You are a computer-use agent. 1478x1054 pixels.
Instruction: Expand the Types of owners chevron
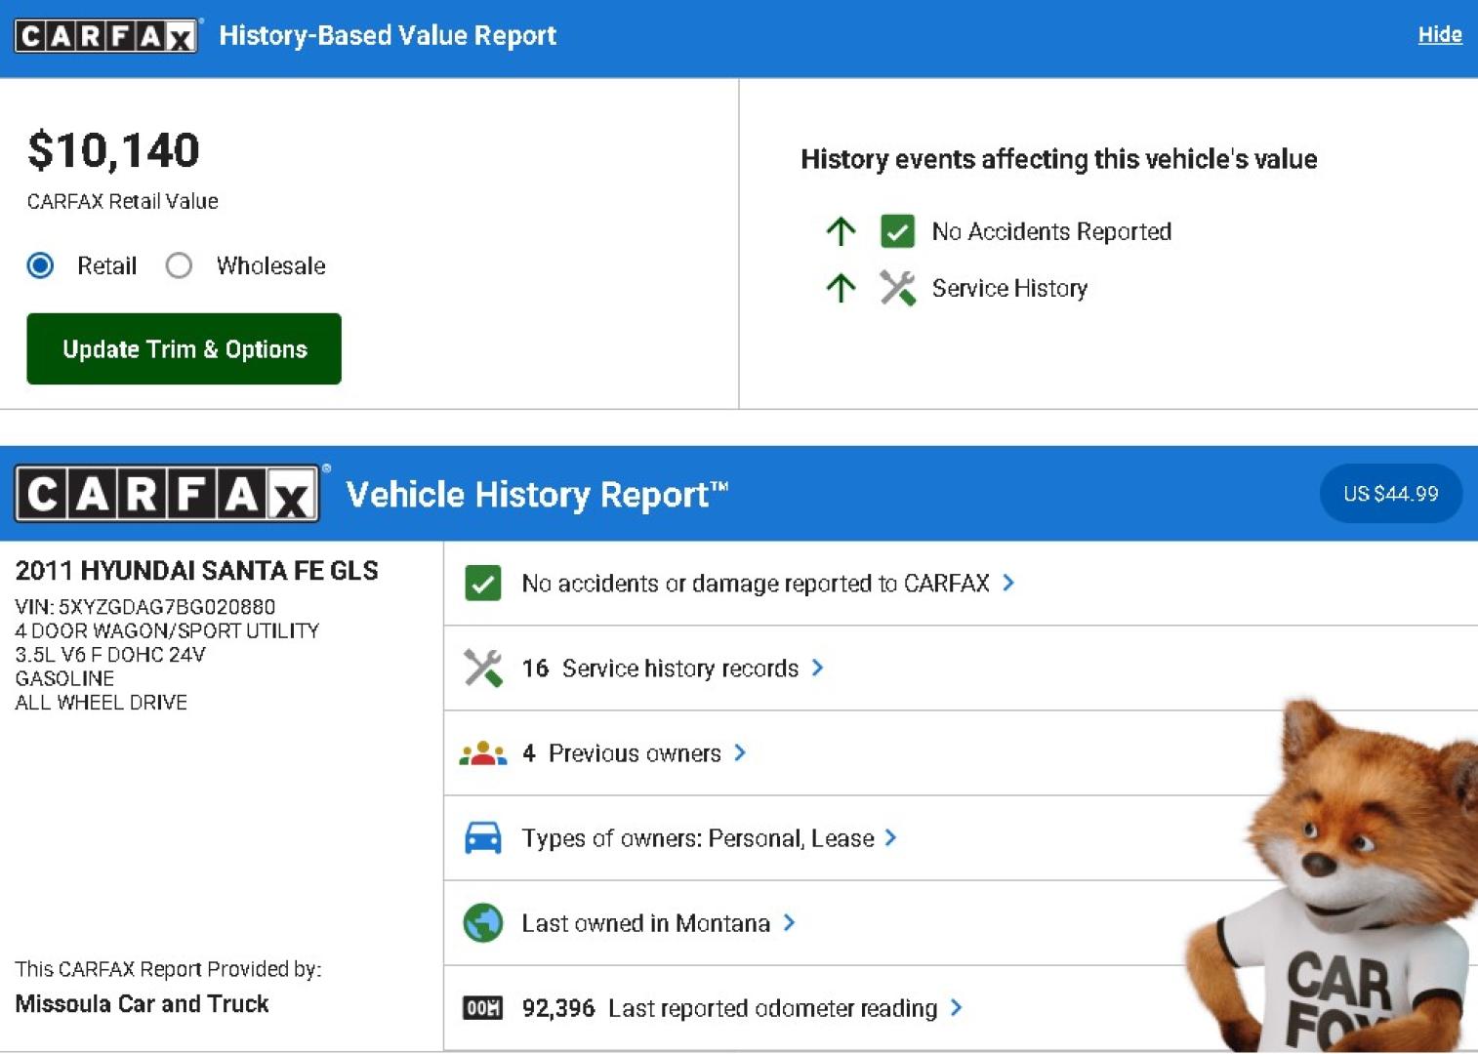click(x=890, y=837)
